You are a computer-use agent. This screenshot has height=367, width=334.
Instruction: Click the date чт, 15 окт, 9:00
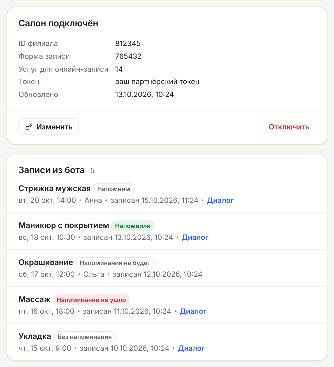(x=45, y=348)
